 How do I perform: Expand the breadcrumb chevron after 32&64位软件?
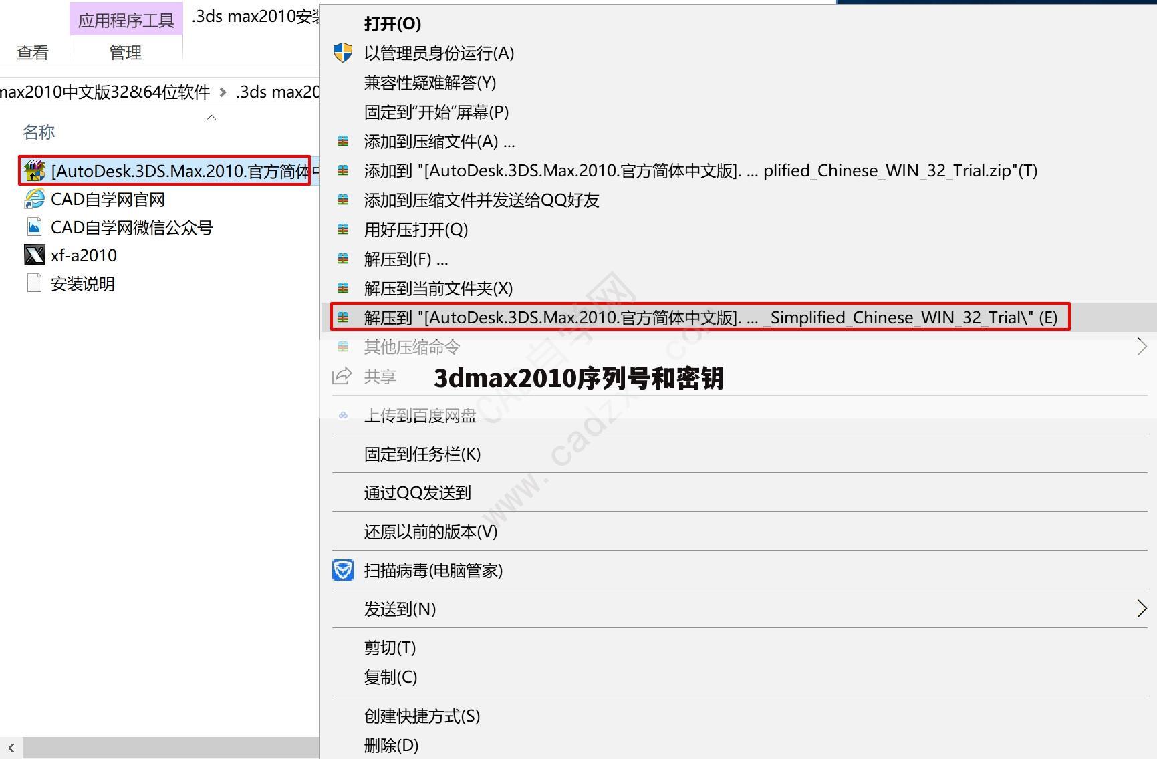tap(223, 92)
